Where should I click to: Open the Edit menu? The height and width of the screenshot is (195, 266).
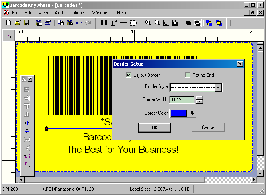pos(28,13)
